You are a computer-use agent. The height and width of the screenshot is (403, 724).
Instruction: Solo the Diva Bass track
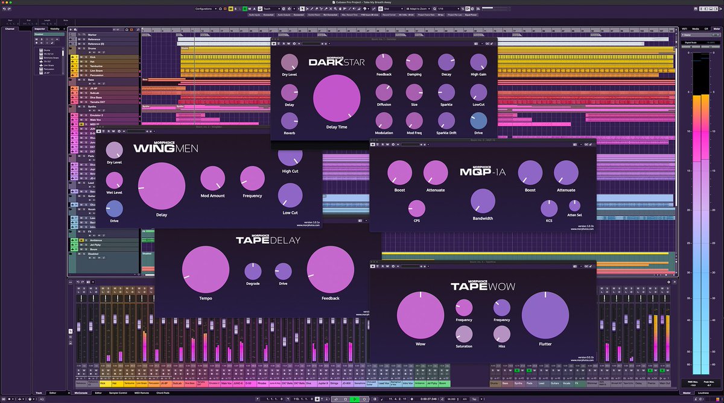tap(86, 98)
